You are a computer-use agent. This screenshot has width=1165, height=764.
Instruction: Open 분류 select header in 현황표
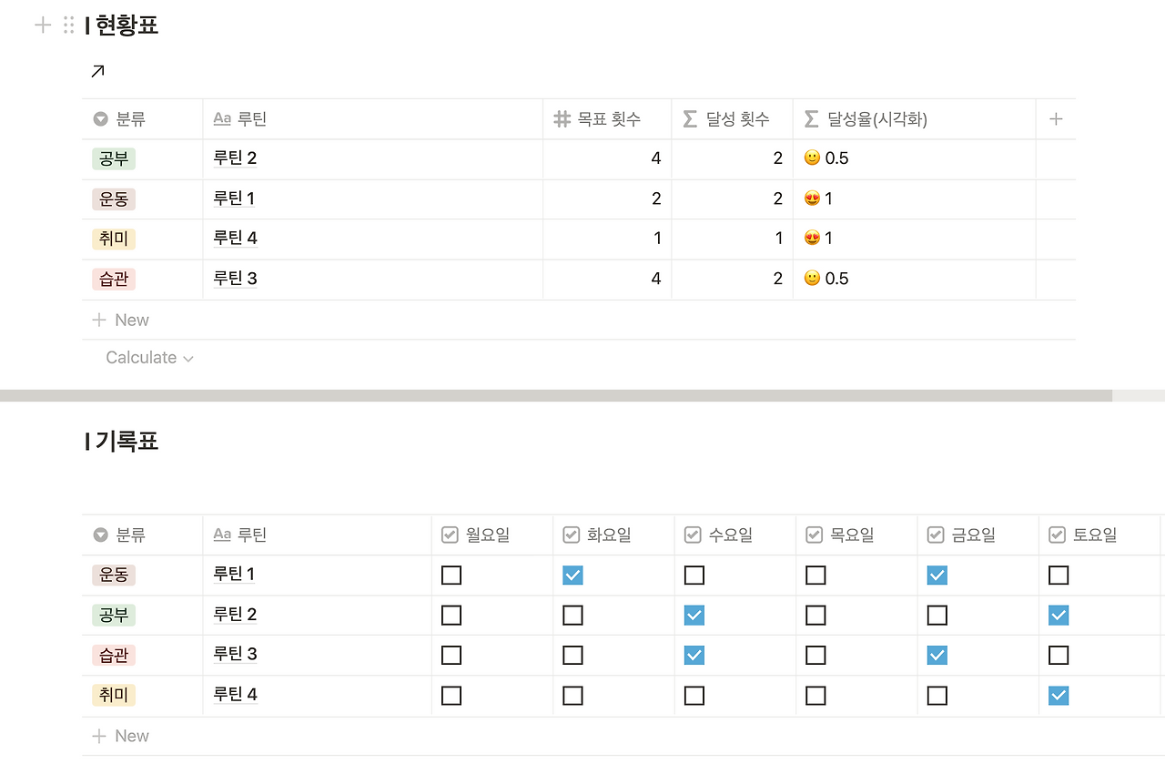(x=142, y=118)
